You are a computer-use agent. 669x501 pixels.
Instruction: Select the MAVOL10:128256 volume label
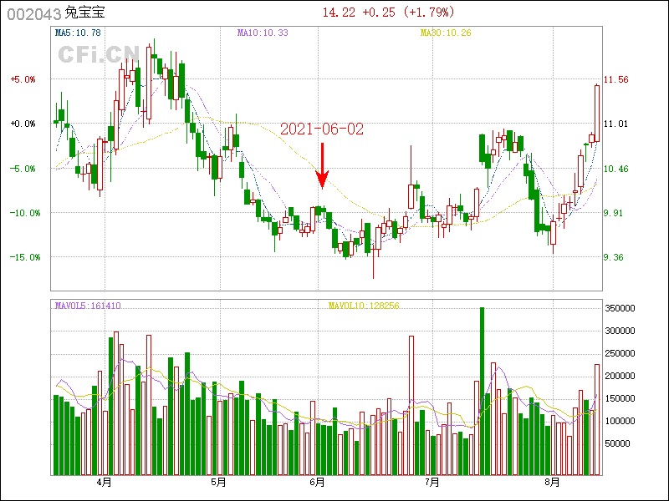pyautogui.click(x=364, y=306)
